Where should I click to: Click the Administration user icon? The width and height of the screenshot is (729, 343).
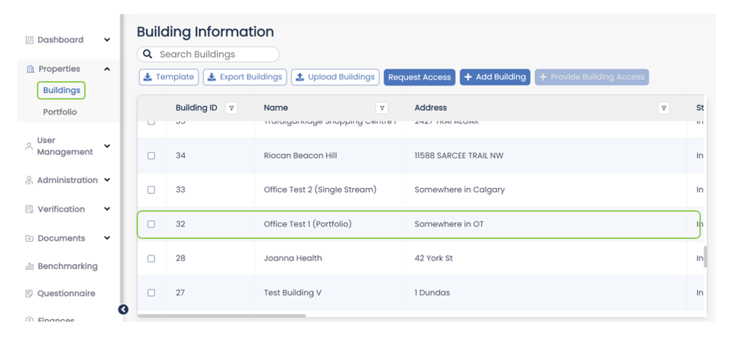pyautogui.click(x=30, y=180)
